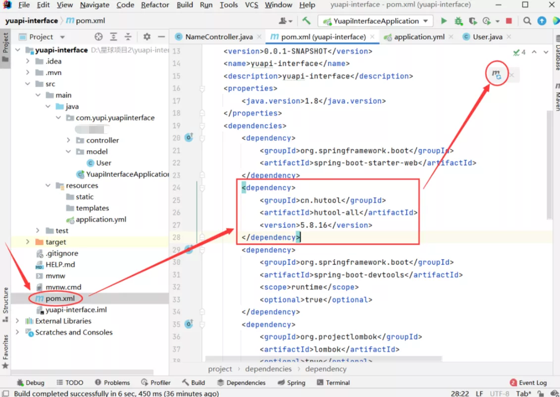The image size is (560, 397).
Task: Stop the running application with red square
Action: click(509, 21)
